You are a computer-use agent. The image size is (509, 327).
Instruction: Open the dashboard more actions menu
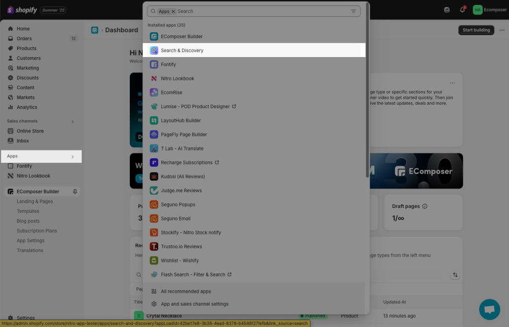coord(502,30)
